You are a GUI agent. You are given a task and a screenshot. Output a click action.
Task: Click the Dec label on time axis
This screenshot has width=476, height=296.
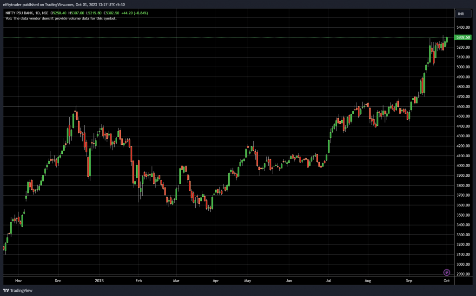pyautogui.click(x=58, y=281)
